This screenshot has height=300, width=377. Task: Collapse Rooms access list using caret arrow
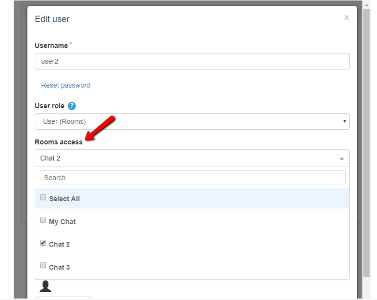[341, 159]
